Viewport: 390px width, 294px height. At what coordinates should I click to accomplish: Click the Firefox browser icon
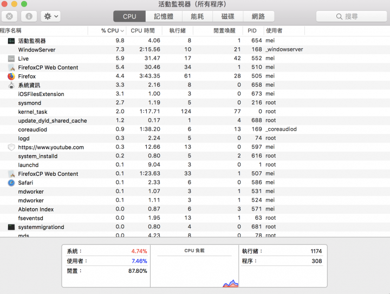tap(11, 76)
